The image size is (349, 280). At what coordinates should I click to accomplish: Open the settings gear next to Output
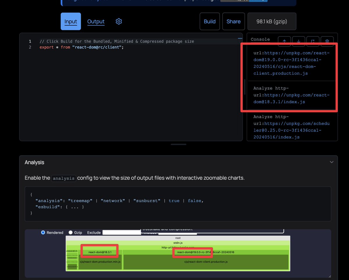point(119,21)
